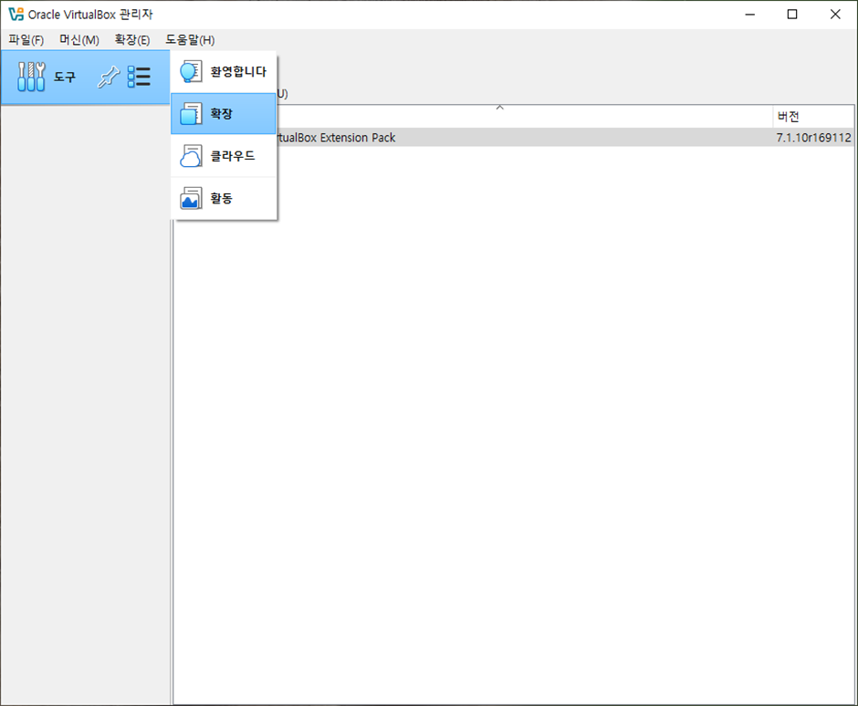Click the sort arrow in name column header
This screenshot has height=706, width=858.
499,108
